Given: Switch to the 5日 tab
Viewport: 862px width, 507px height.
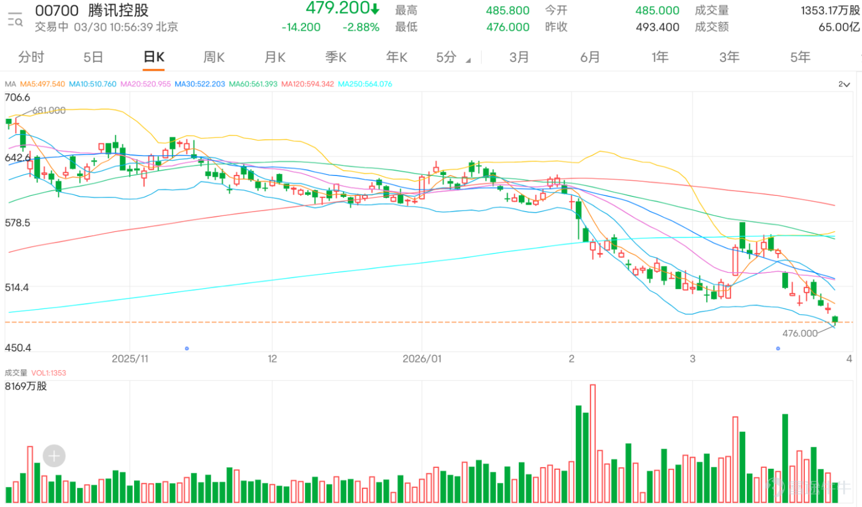Looking at the screenshot, I should pos(93,57).
